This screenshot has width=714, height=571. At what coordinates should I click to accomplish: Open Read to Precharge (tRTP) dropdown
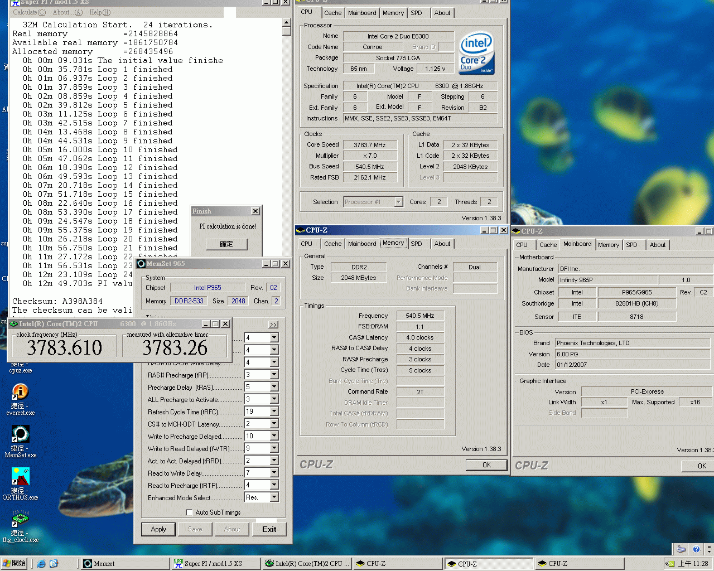pos(274,485)
